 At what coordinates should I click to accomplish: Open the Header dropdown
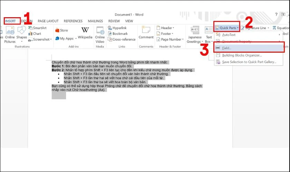[x=165, y=28]
